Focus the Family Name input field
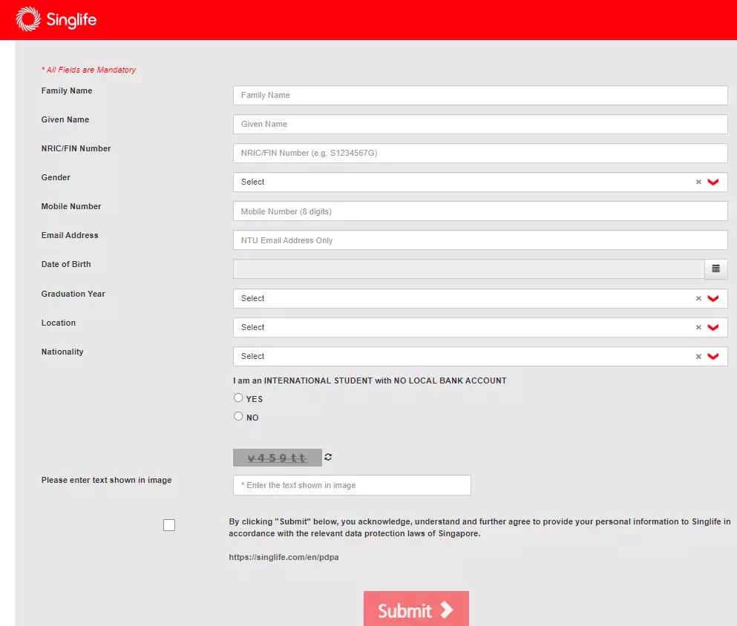The height and width of the screenshot is (626, 737). (480, 96)
